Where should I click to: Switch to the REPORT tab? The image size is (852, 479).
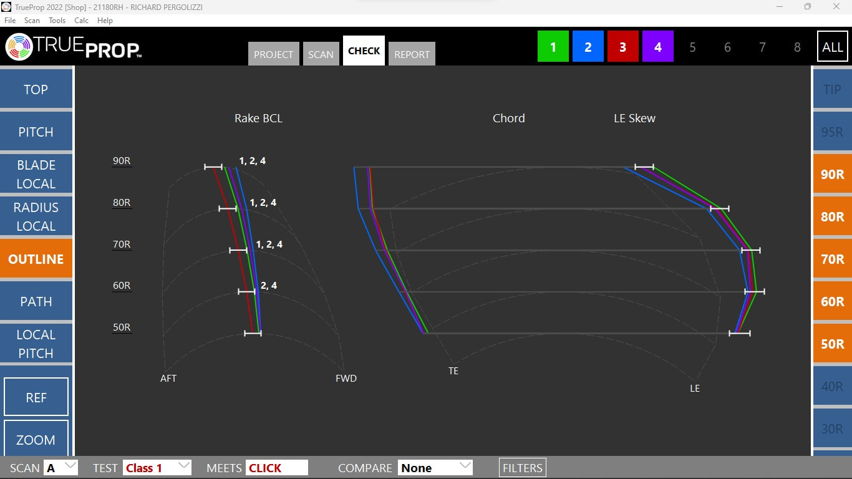tap(412, 54)
